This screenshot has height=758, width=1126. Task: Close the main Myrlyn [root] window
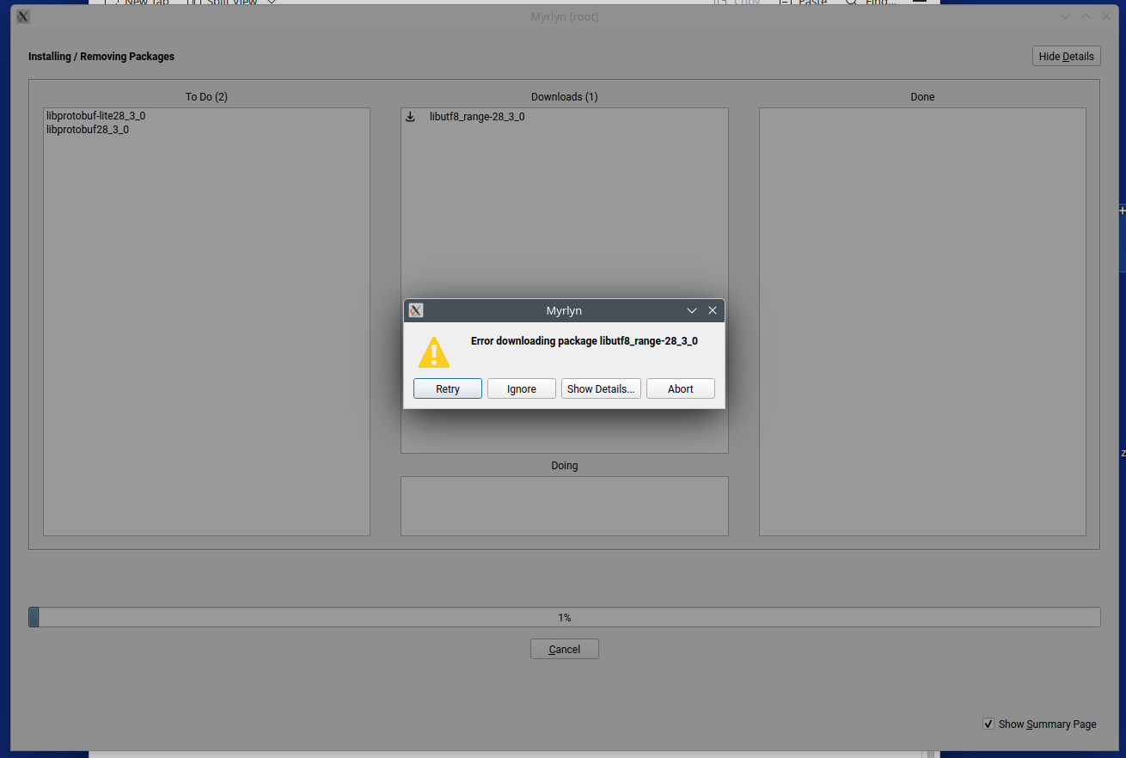(1106, 16)
